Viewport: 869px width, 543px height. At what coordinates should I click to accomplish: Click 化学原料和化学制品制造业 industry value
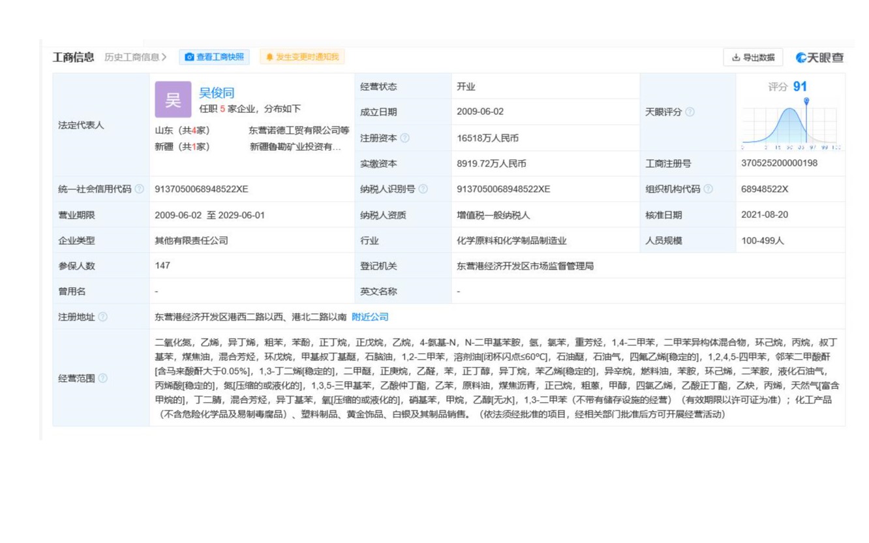(x=511, y=241)
